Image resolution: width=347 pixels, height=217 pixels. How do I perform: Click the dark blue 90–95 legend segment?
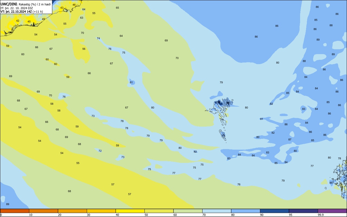[274, 211]
